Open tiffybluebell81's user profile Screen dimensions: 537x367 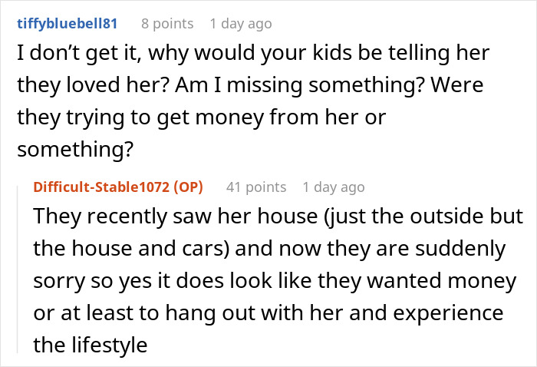coord(66,24)
